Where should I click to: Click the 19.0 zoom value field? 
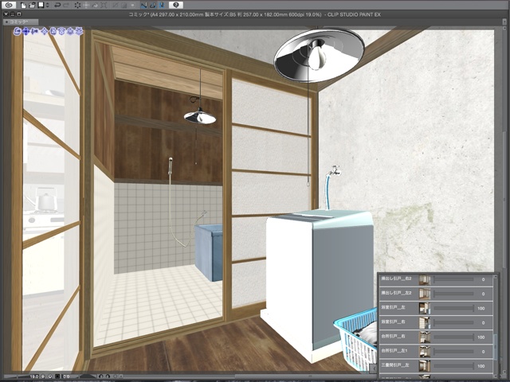33,376
